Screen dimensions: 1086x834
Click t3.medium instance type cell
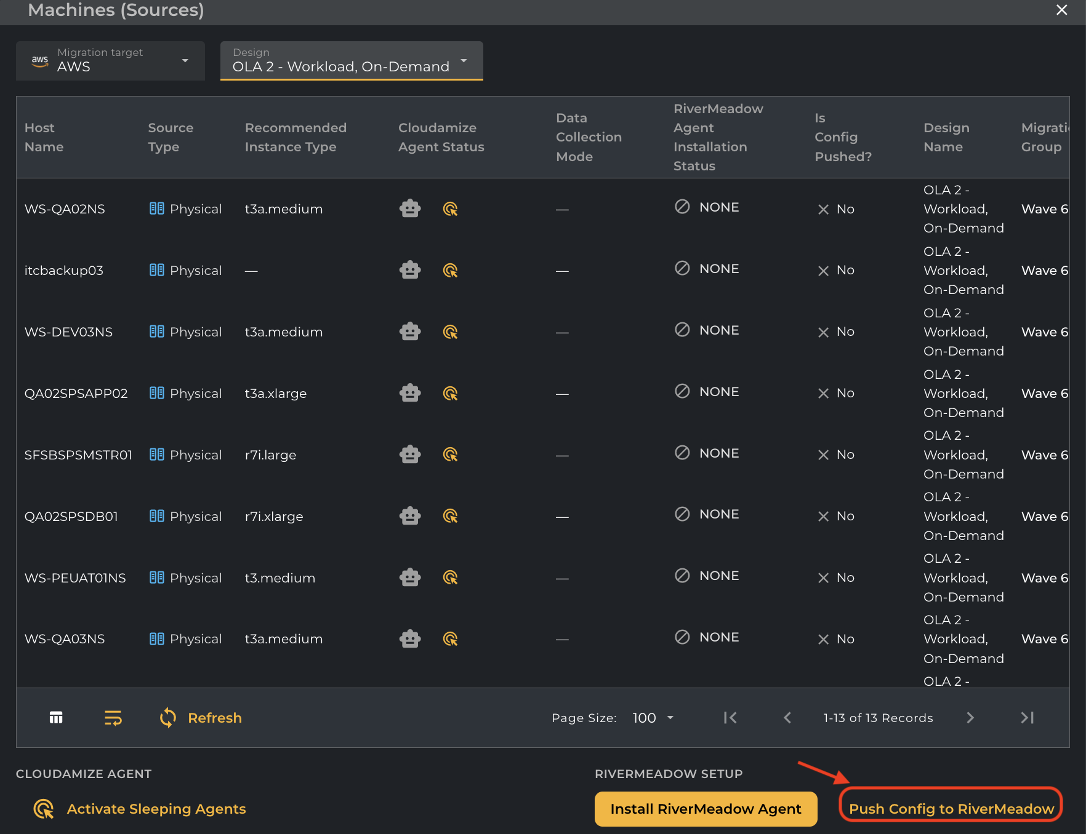280,578
